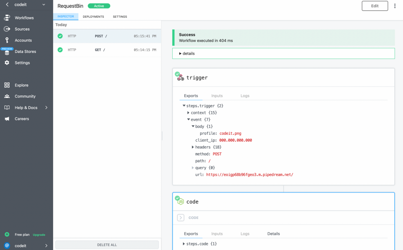Open the three-dot more options menu
Screen dimensions: 403x250
click(395, 6)
